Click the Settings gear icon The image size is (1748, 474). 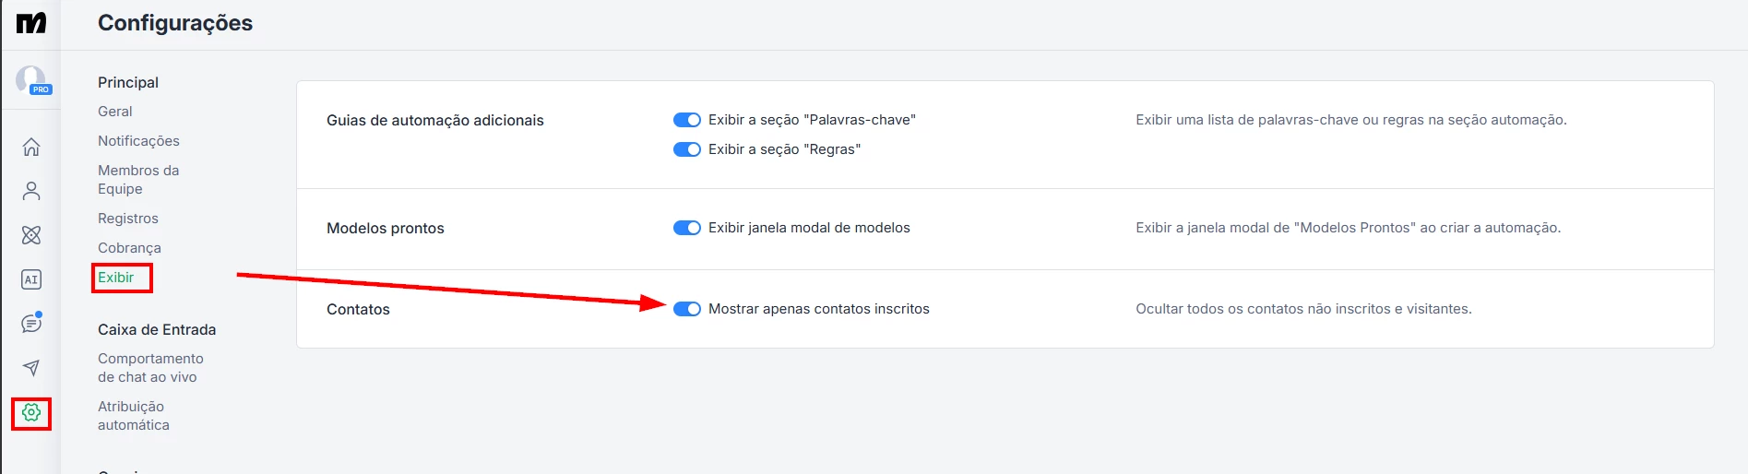coord(31,413)
